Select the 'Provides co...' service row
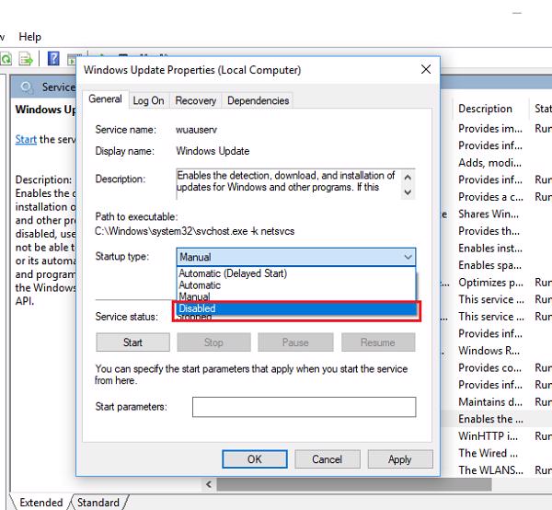The image size is (552, 510). coord(489,367)
